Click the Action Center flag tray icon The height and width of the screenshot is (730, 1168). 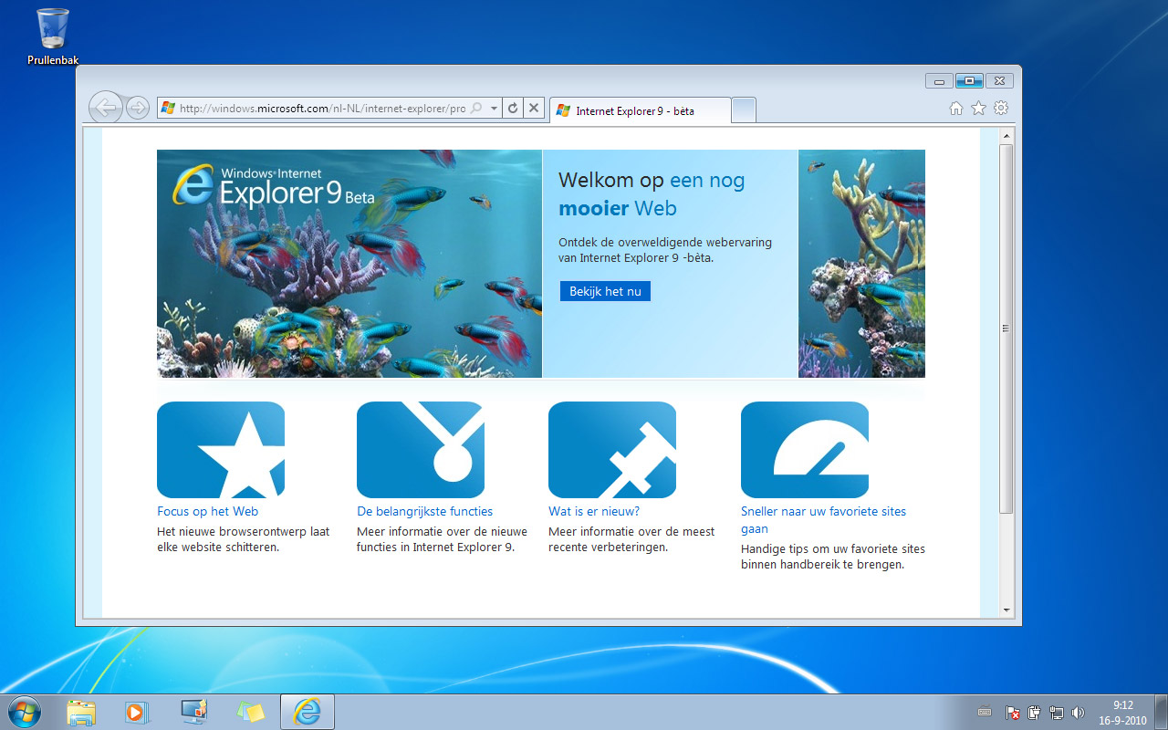pos(1012,713)
